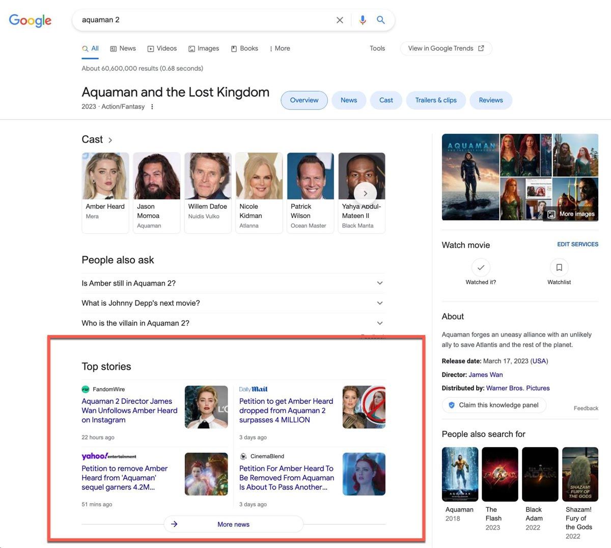Click EDIT SERVICES link
The height and width of the screenshot is (548, 611).
pyautogui.click(x=577, y=244)
